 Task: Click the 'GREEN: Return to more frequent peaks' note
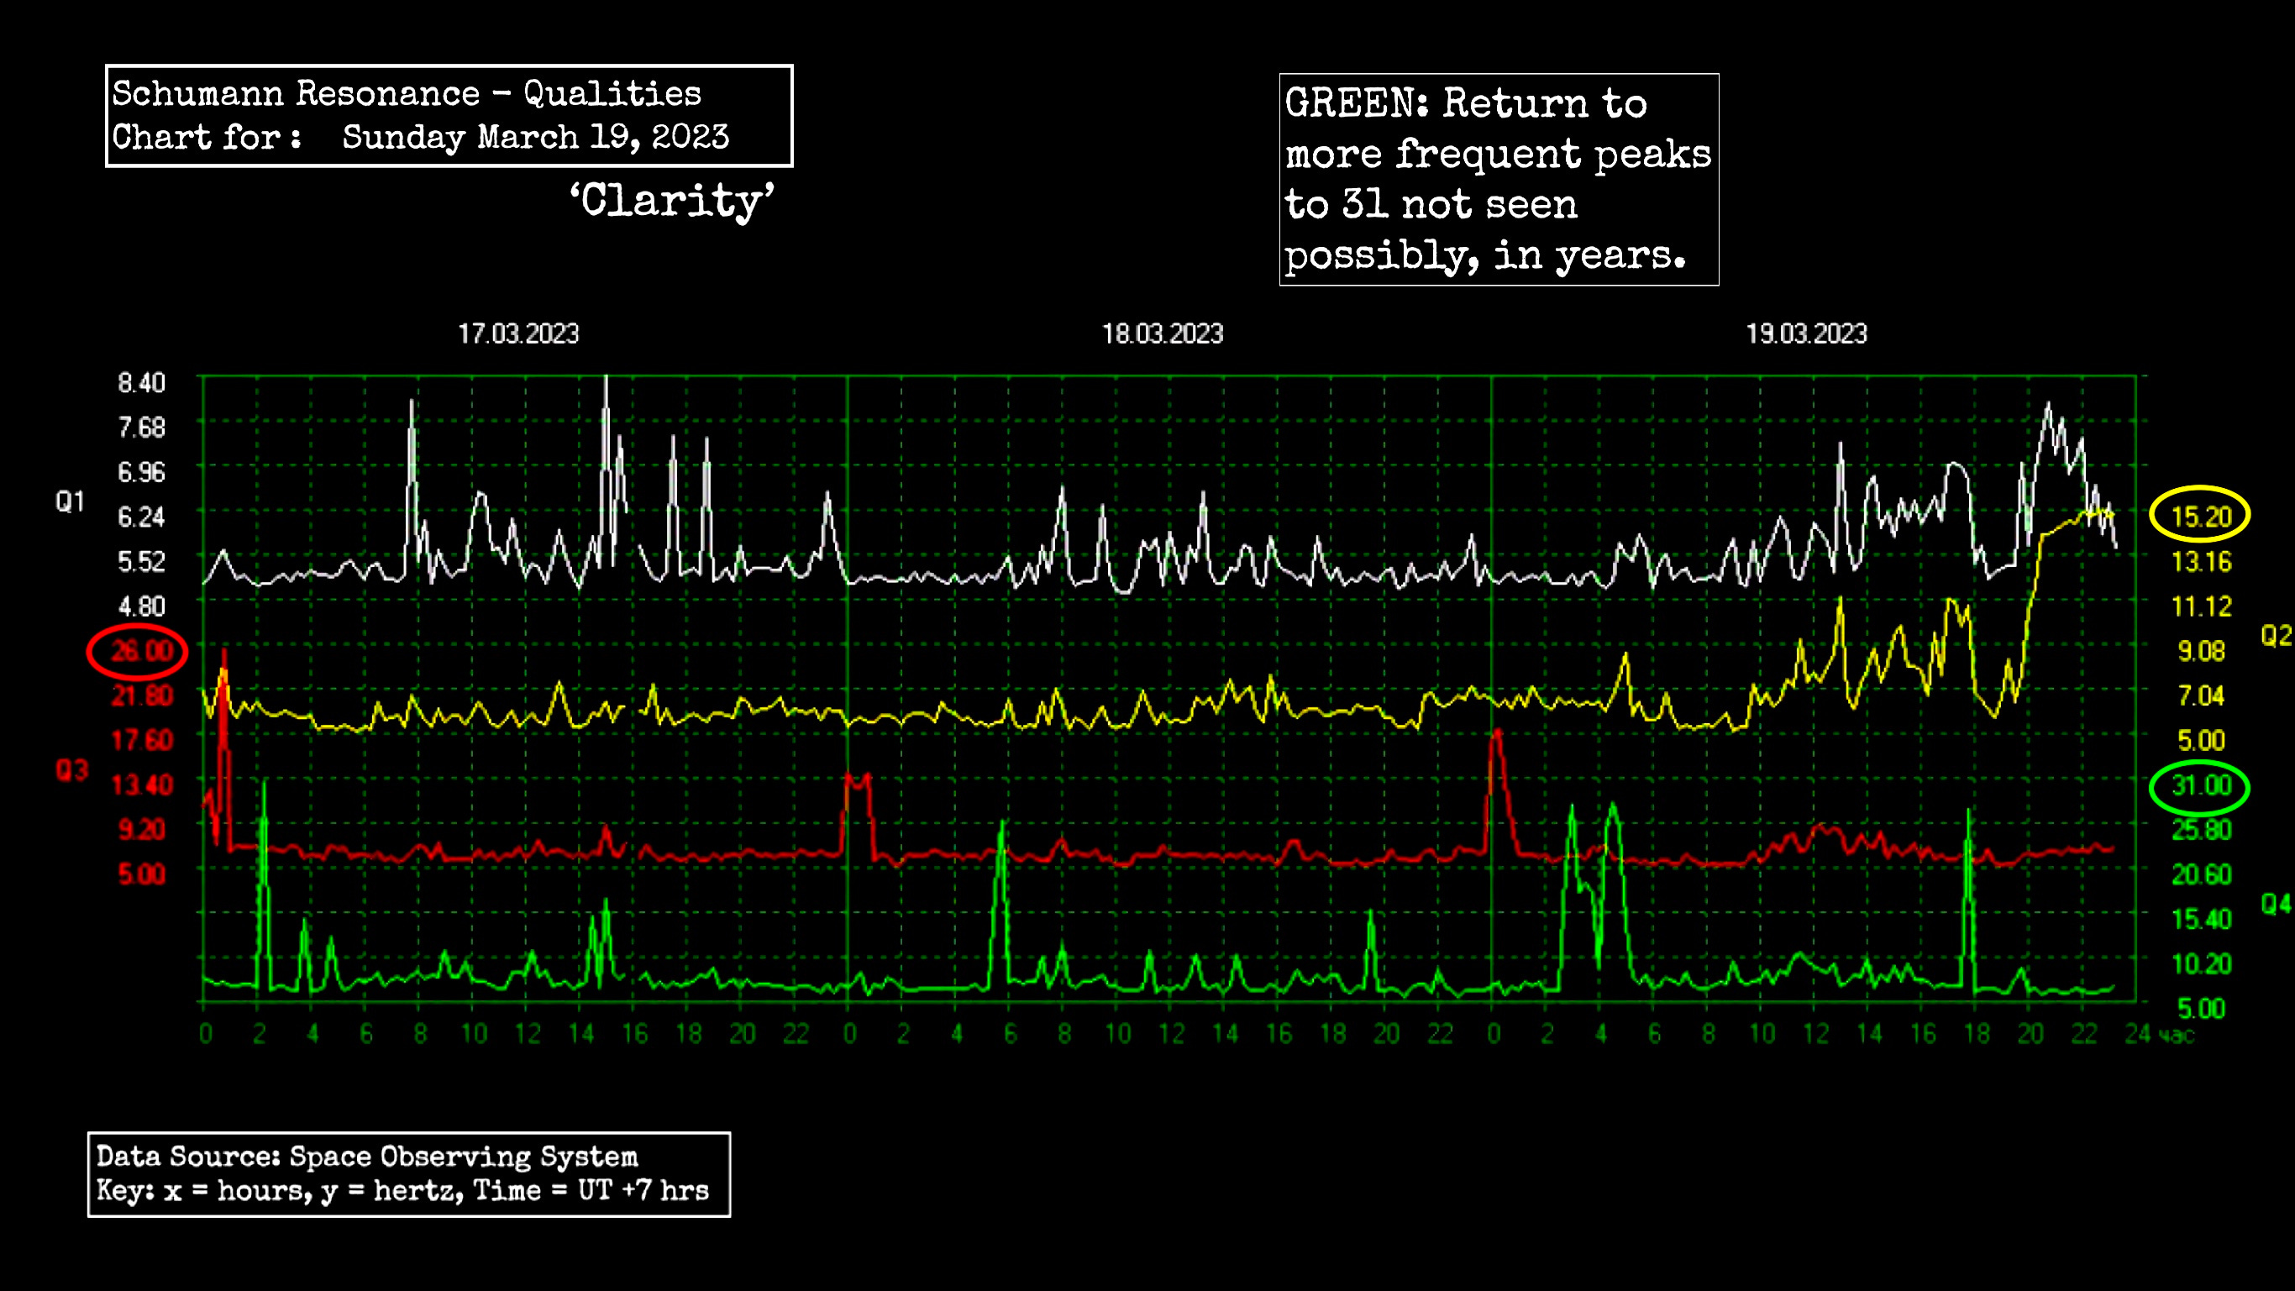pyautogui.click(x=1499, y=179)
